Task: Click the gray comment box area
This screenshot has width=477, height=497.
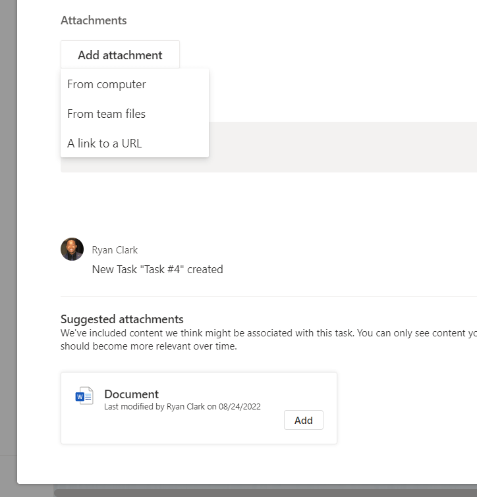Action: point(343,147)
